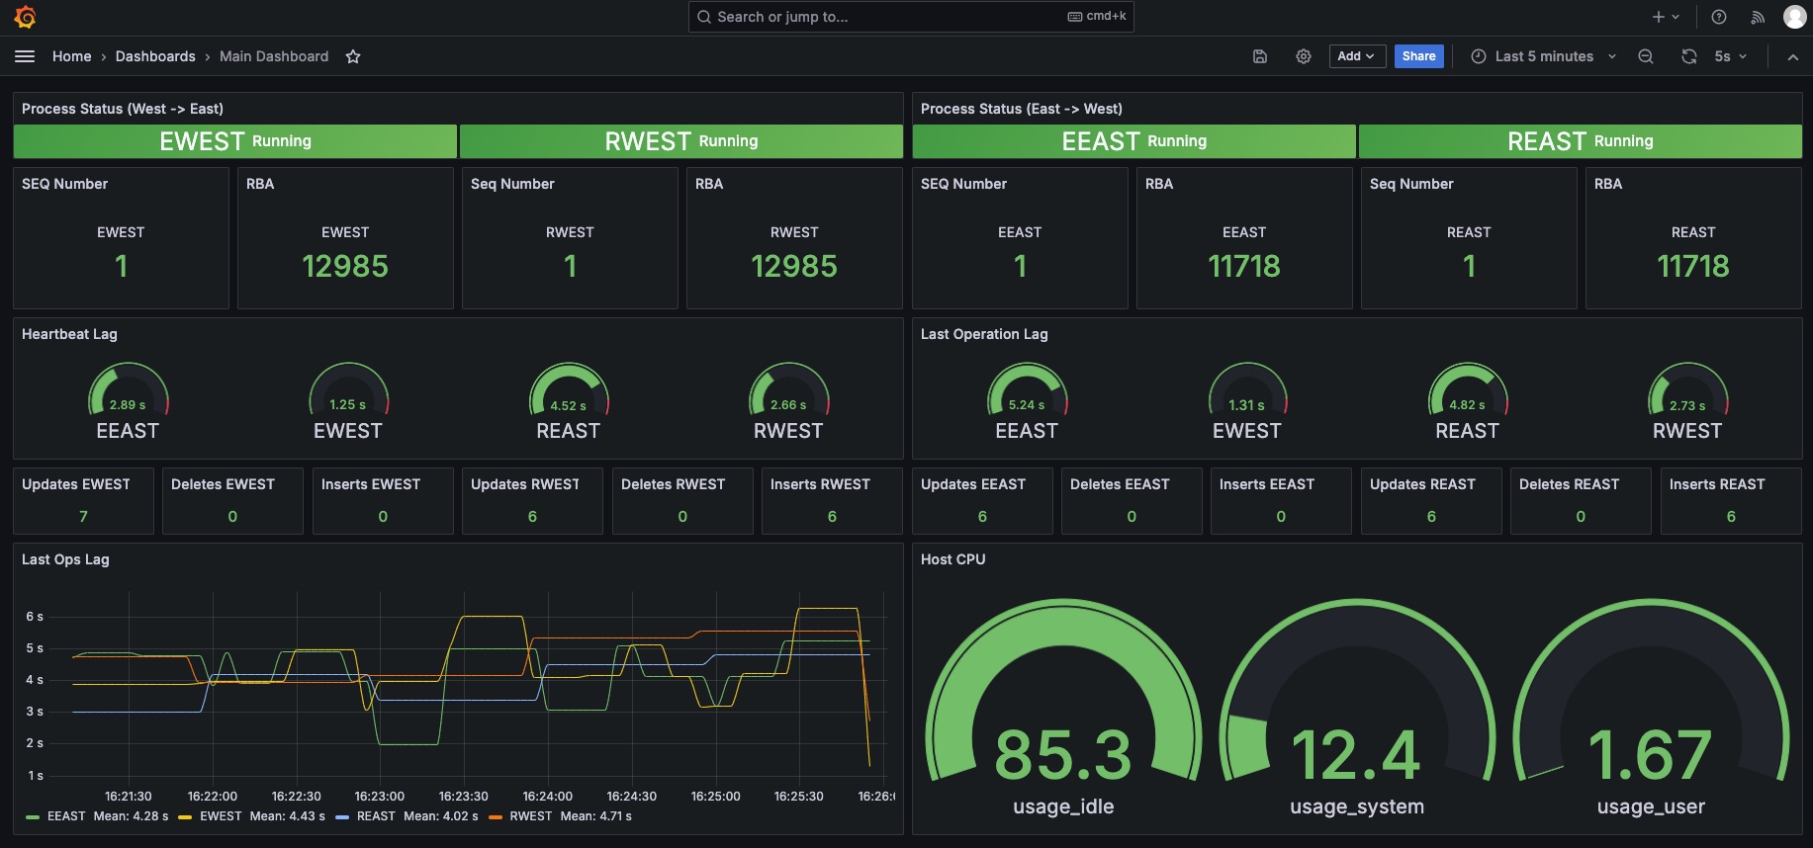Image resolution: width=1813 pixels, height=848 pixels.
Task: Refresh the dashboard now
Action: tap(1689, 56)
